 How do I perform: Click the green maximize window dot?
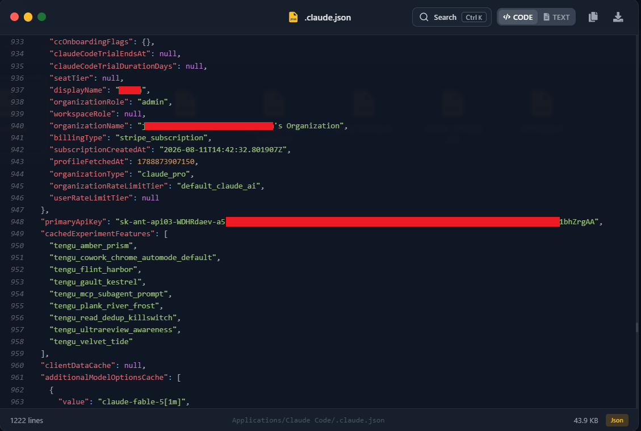click(41, 17)
